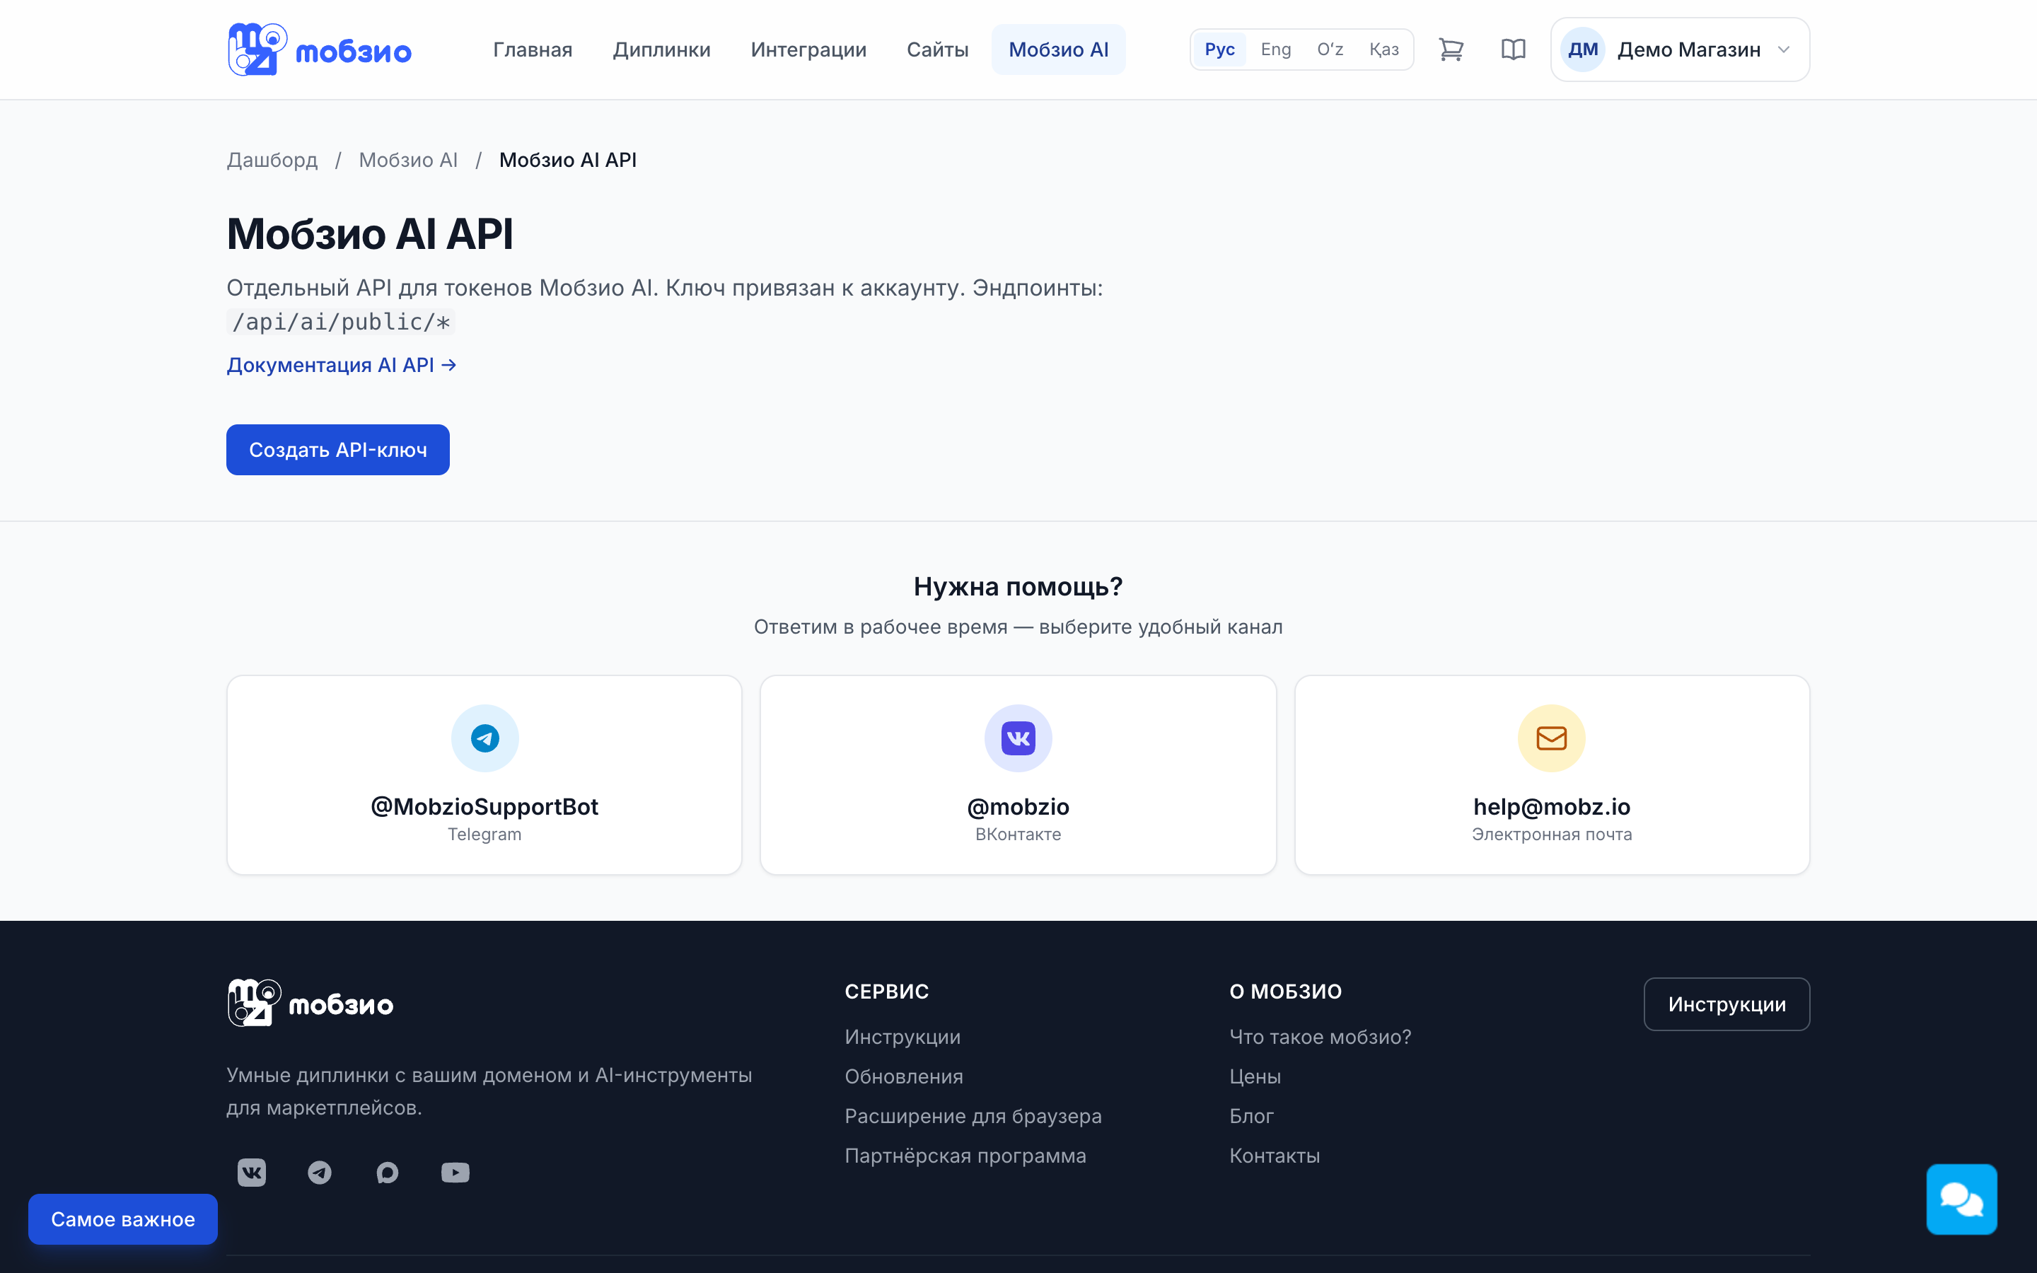Click the white Мобзио logo in the footer

click(x=311, y=1003)
